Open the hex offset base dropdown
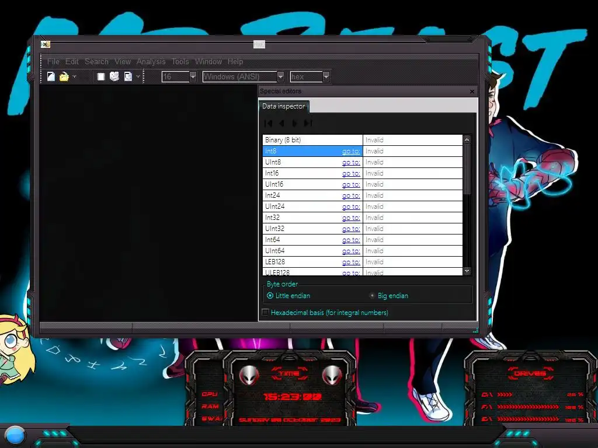This screenshot has width=598, height=448. pyautogui.click(x=326, y=76)
